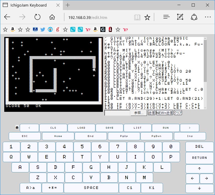This screenshot has height=195, width=215.
Task: Tap the up arrow key
Action: click(x=199, y=169)
